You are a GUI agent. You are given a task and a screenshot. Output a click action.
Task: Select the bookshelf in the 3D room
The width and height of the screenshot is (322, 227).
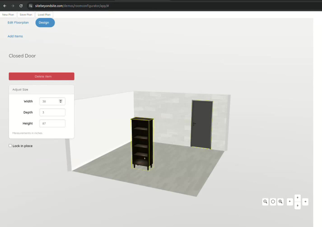[x=142, y=143]
